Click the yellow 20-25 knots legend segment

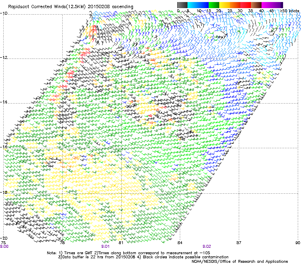225,5
